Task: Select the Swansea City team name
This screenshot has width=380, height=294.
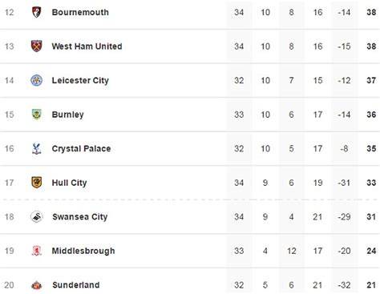Action: (x=80, y=217)
